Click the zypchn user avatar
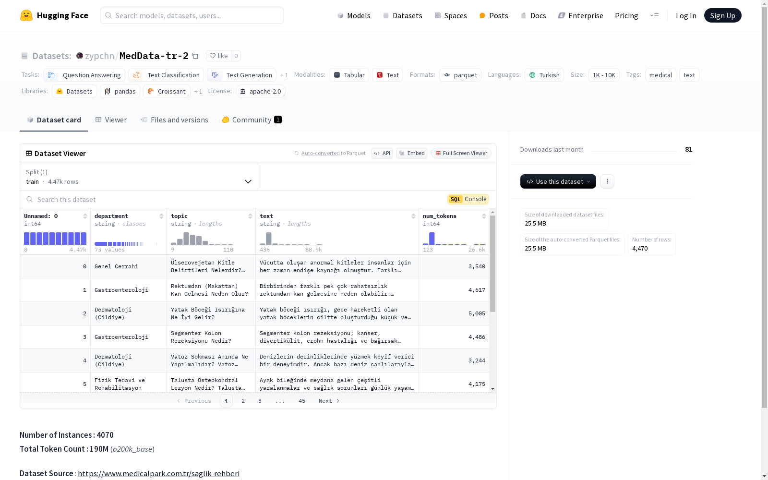Viewport: 768px width, 480px height. (80, 56)
